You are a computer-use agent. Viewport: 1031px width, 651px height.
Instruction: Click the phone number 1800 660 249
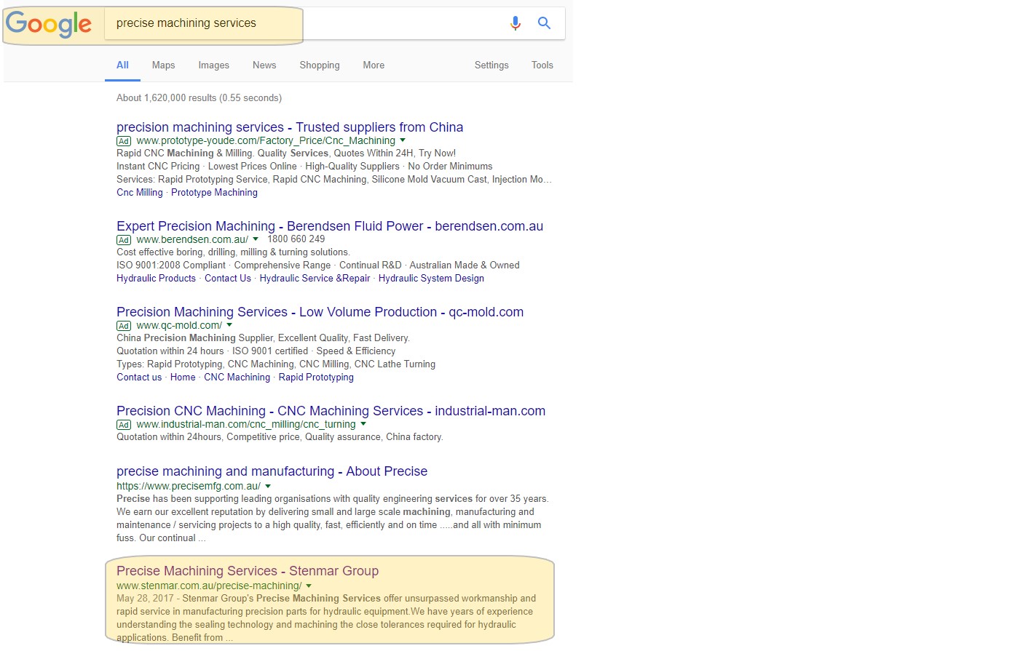tap(296, 239)
